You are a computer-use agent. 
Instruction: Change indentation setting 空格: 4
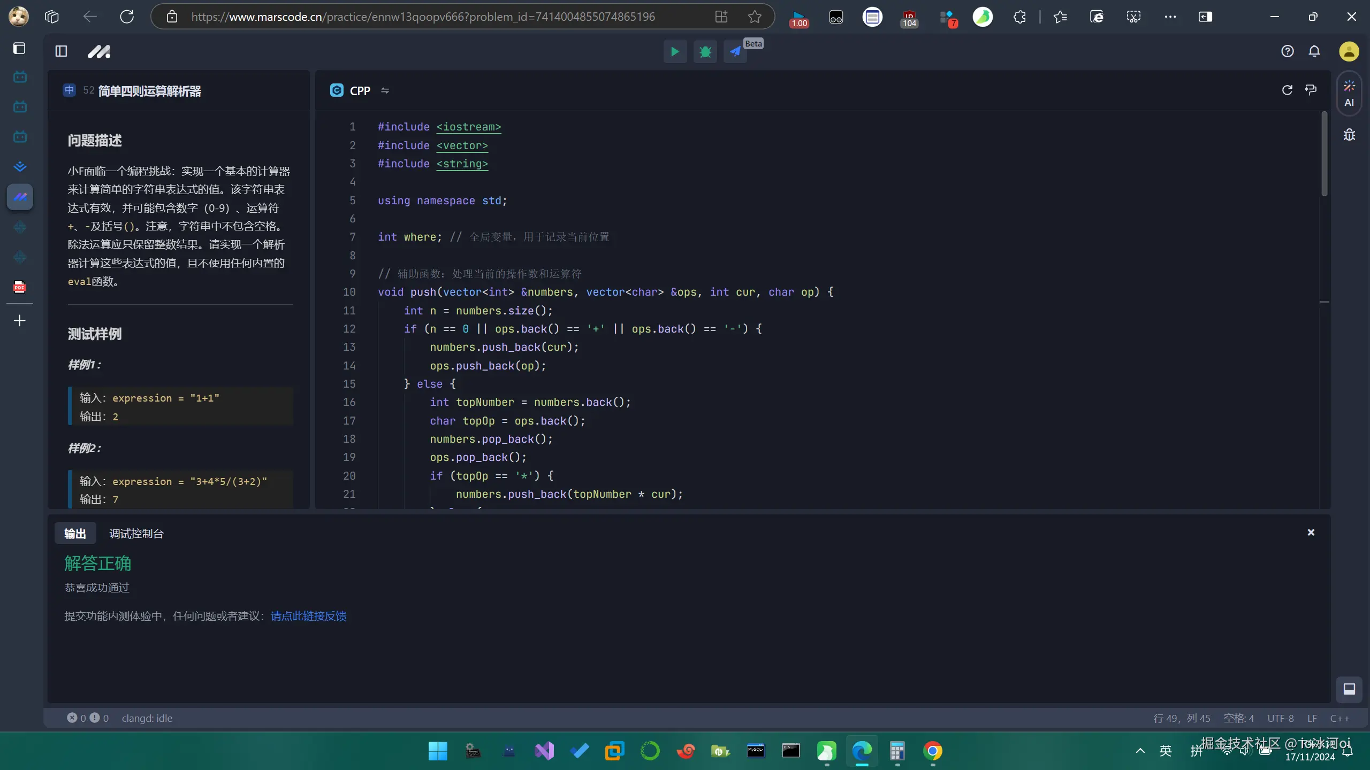point(1238,718)
